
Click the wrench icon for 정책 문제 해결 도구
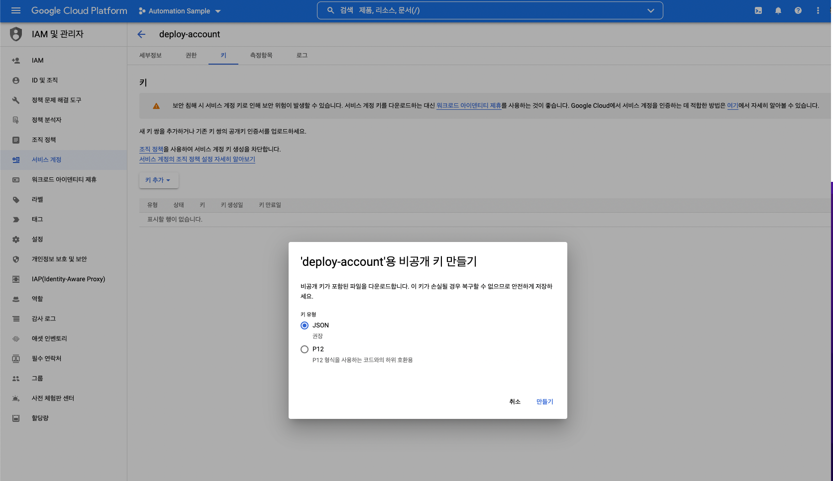tap(16, 100)
